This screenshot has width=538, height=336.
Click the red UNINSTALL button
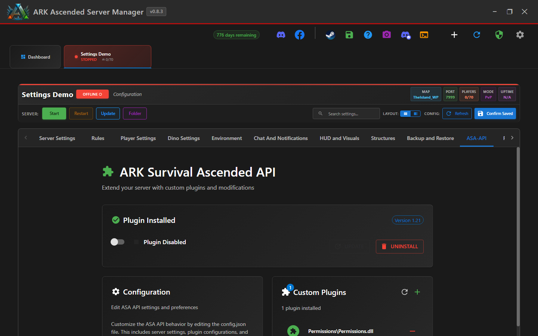400,246
